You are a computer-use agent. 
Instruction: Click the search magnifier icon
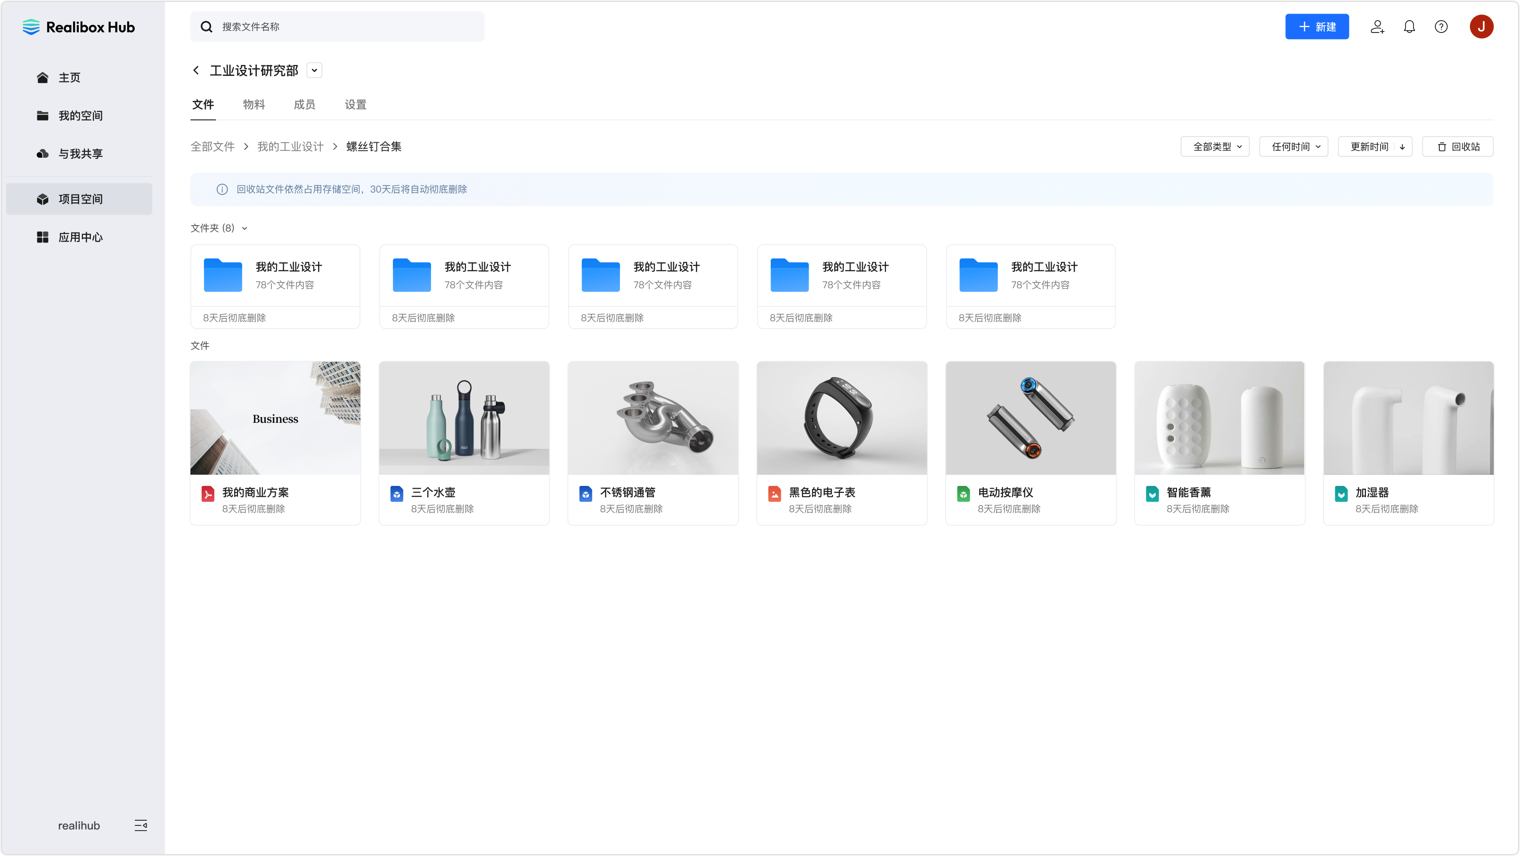pos(206,26)
